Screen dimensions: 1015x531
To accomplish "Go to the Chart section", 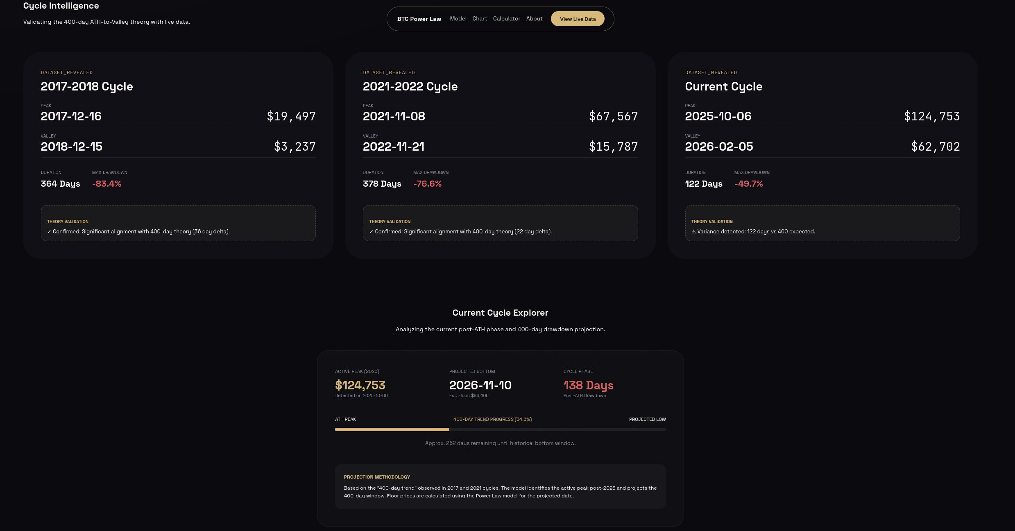I will (479, 19).
